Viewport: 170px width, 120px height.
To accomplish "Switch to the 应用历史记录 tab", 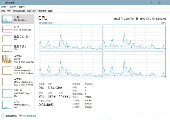I will click(19, 11).
